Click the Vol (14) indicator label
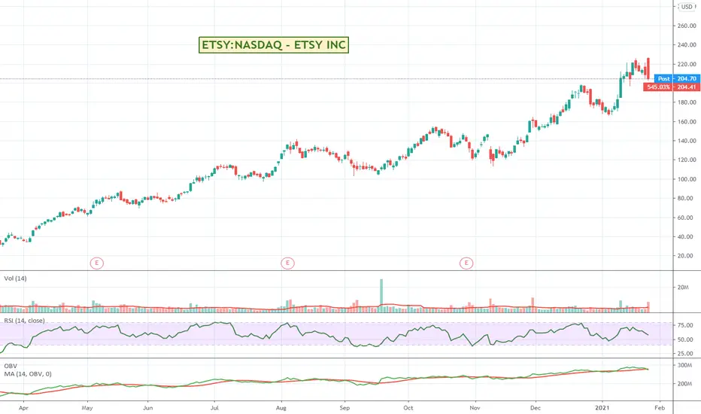Viewport: 701px width, 414px height. [x=15, y=279]
